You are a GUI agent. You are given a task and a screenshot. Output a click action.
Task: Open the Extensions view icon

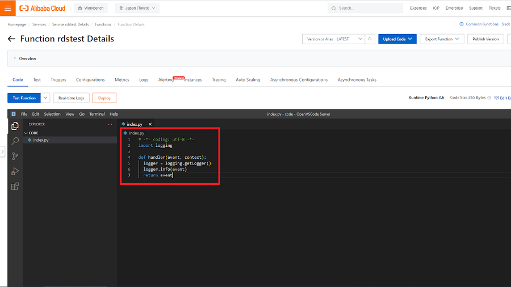15,186
